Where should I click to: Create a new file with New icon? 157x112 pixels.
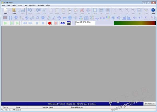tap(5, 11)
